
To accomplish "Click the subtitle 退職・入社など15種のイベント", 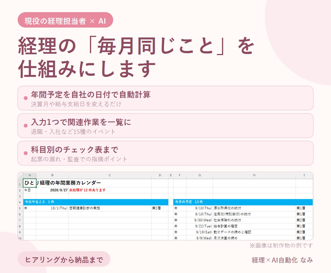I will click(73, 132).
